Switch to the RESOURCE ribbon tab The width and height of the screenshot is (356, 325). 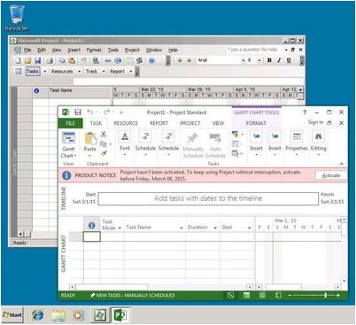[x=126, y=123]
